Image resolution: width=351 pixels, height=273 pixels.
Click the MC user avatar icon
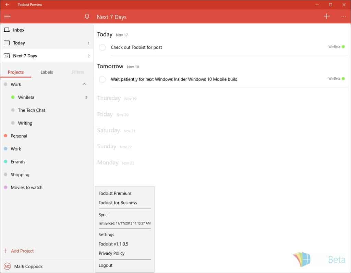(7, 266)
